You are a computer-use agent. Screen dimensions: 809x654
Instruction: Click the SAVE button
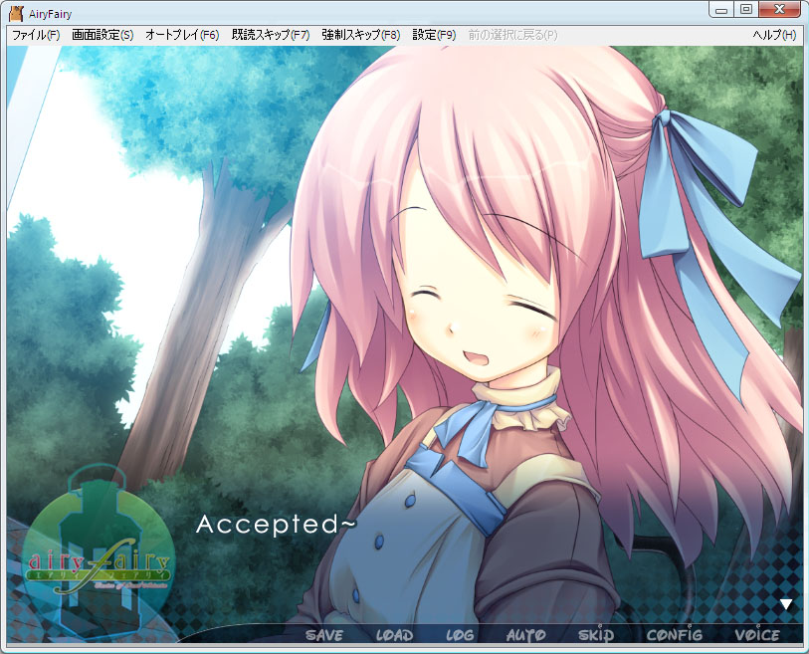click(324, 635)
